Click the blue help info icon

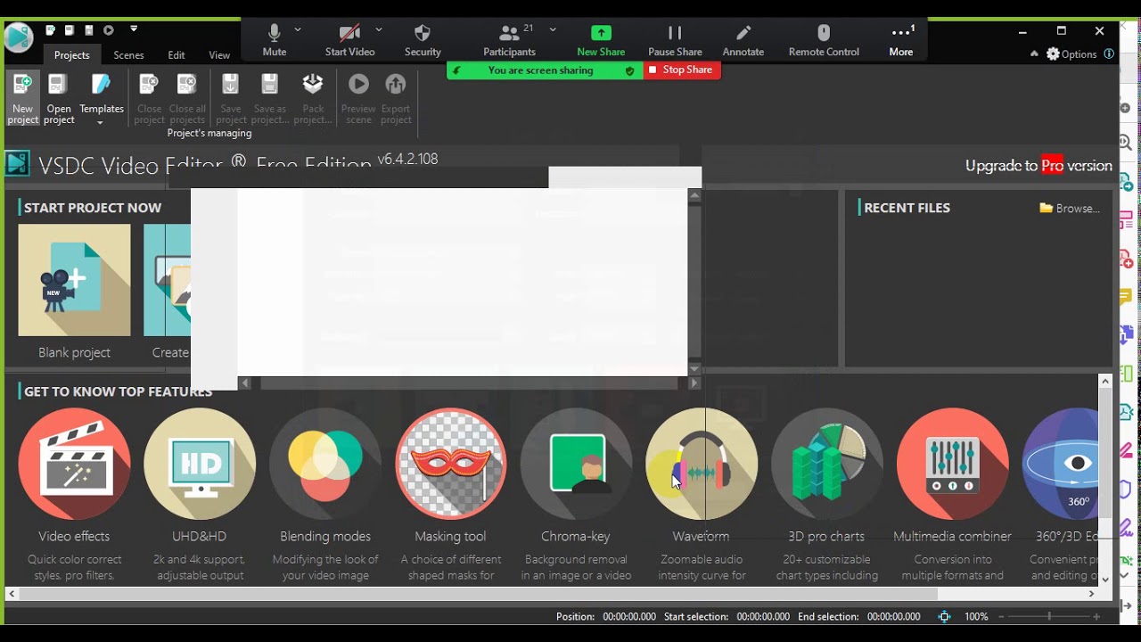pos(1109,53)
